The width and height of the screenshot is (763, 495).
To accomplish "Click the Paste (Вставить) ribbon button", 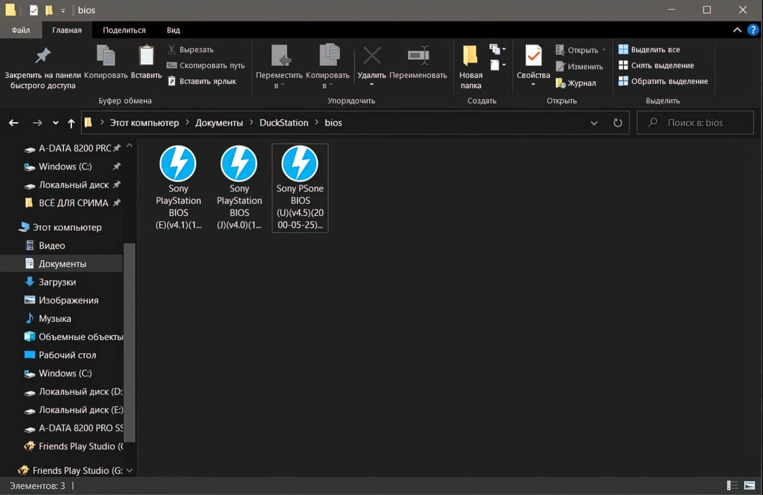I will [146, 63].
